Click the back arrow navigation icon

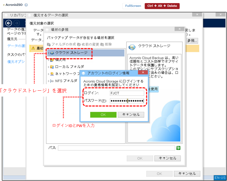pyautogui.click(x=9, y=23)
